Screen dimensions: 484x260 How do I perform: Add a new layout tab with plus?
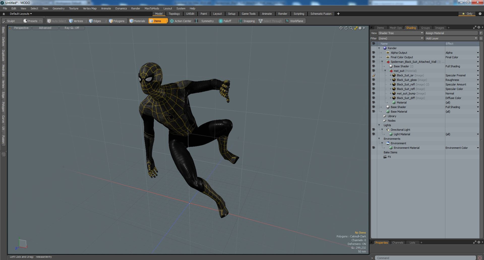[338, 14]
